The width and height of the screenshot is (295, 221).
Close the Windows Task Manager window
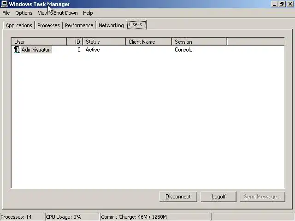pyautogui.click(x=290, y=4)
